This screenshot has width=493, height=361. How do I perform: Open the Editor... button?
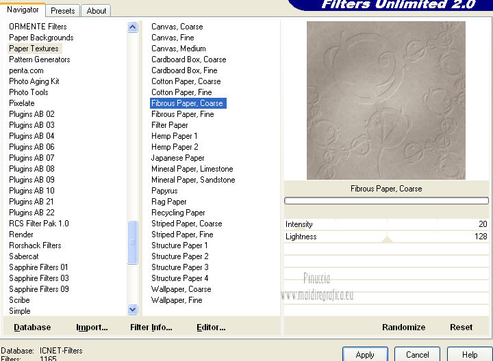(x=211, y=327)
